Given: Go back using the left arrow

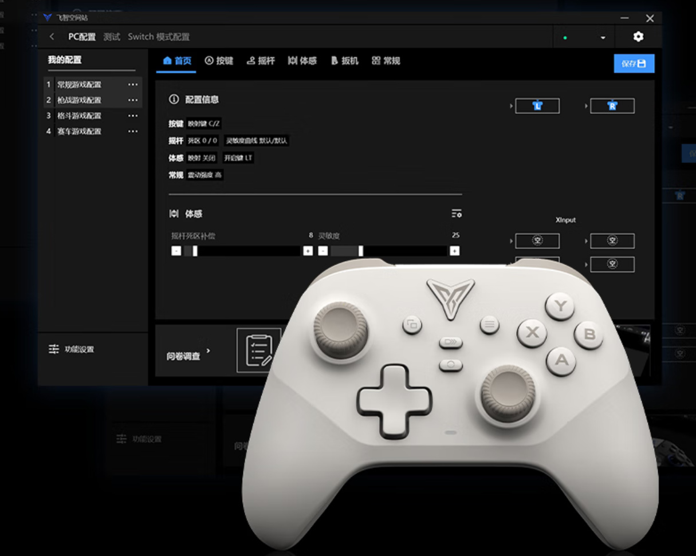Looking at the screenshot, I should (x=52, y=37).
